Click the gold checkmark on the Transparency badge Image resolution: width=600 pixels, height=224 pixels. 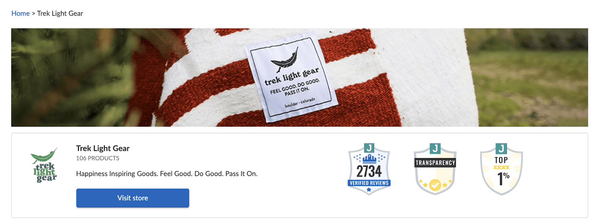[x=435, y=185]
